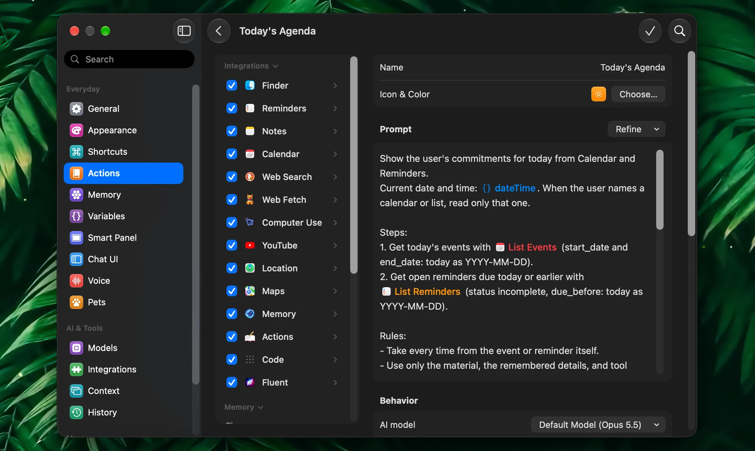The image size is (755, 451).
Task: Open the AI model dropdown
Action: click(x=598, y=425)
